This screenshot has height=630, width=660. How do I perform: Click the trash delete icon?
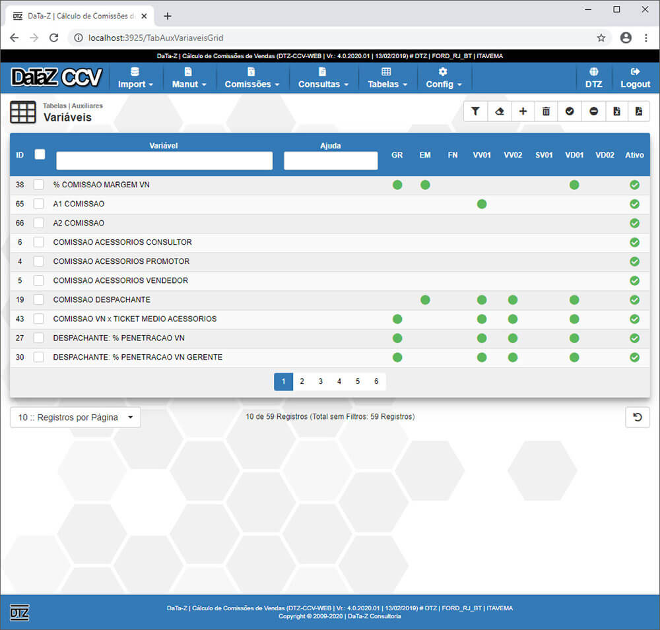pyautogui.click(x=546, y=111)
